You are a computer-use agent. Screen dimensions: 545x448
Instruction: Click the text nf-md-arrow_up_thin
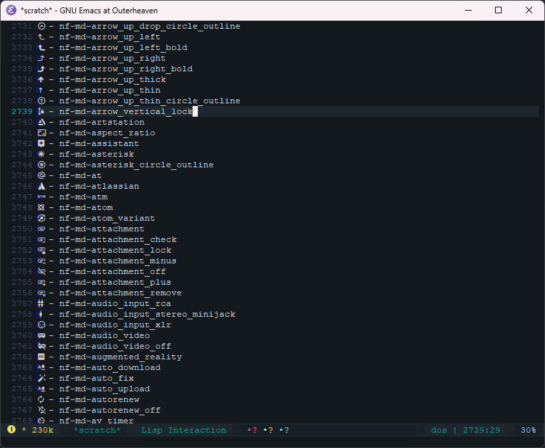[x=110, y=91]
